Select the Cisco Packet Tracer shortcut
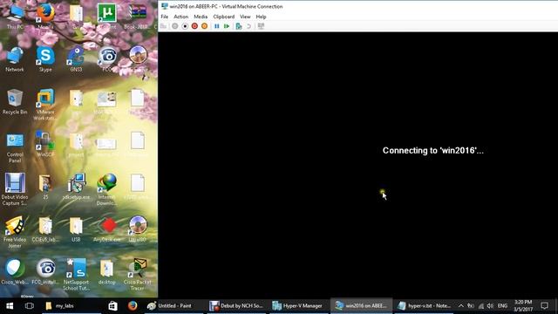The width and height of the screenshot is (558, 314). coord(138,274)
